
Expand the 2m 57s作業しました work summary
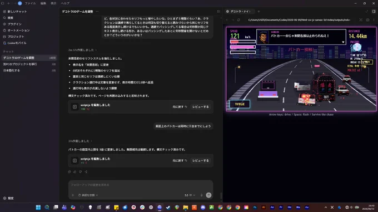pyautogui.click(x=82, y=50)
